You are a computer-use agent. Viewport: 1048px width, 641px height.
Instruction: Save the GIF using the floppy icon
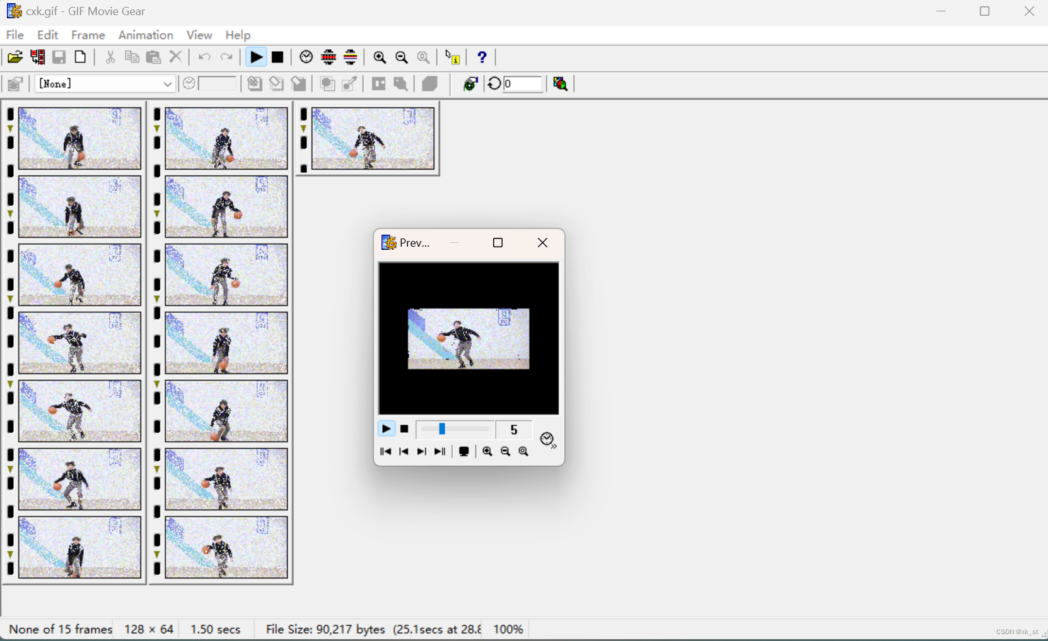coord(59,57)
